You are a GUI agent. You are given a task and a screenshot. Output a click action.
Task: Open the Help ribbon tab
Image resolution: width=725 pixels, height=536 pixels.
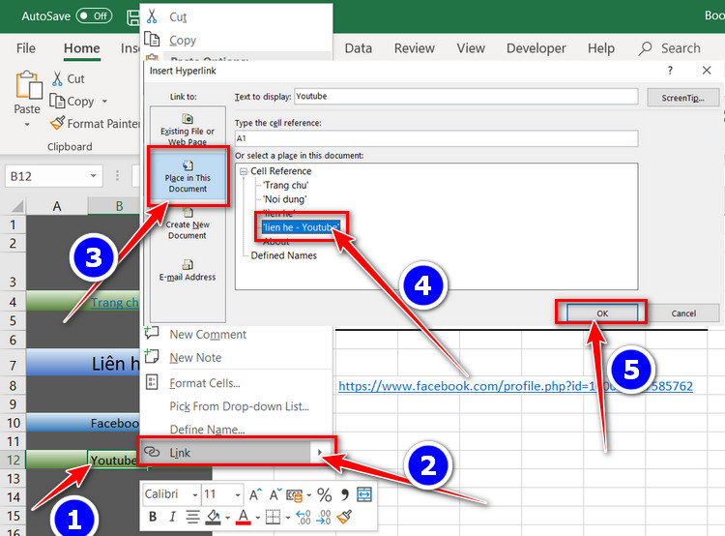(x=601, y=48)
